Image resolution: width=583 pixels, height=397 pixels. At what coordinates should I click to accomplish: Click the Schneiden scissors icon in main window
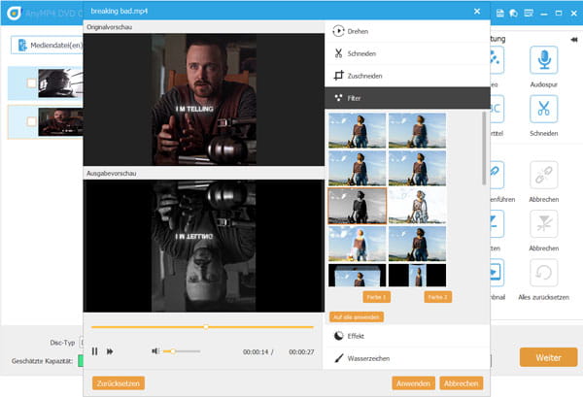(543, 109)
